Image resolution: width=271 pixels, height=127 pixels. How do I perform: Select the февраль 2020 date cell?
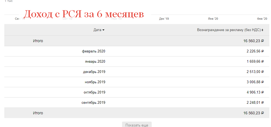93,51
